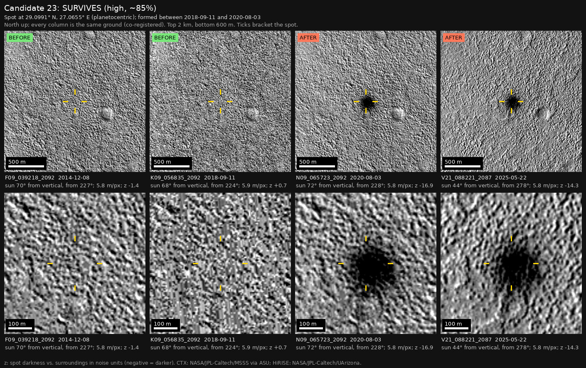Select caption 'N09_065723_2092 2020-08-03' under the 500 m image
The width and height of the screenshot is (586, 368).
coord(338,178)
